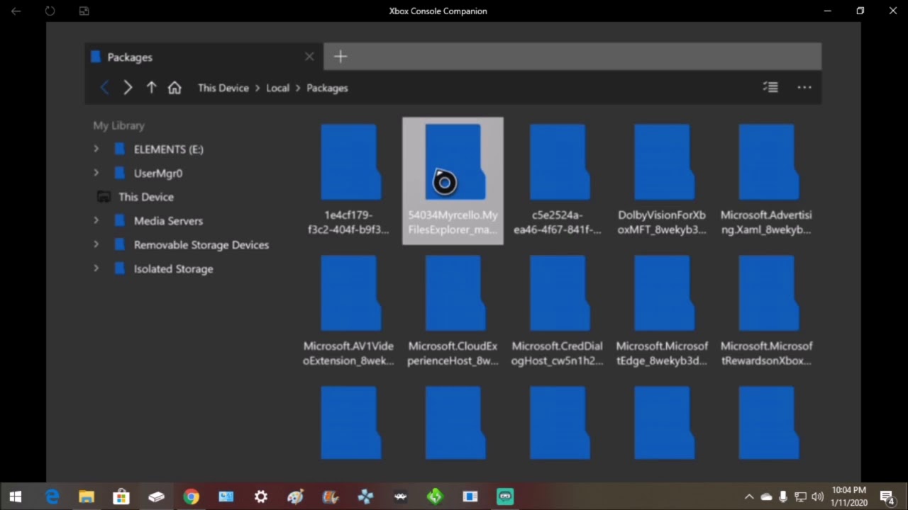The width and height of the screenshot is (908, 510).
Task: Click the screenshot icon in the title bar
Action: [x=84, y=11]
